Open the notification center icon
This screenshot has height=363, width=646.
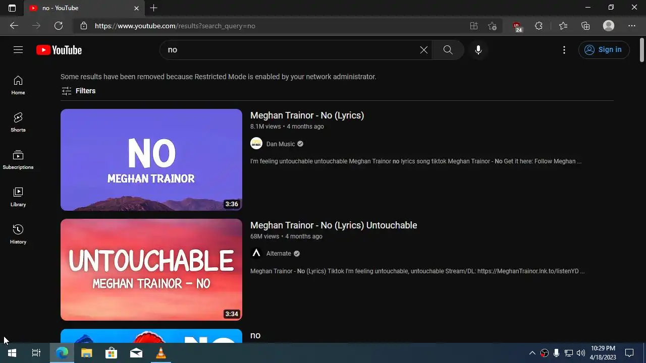pos(629,353)
